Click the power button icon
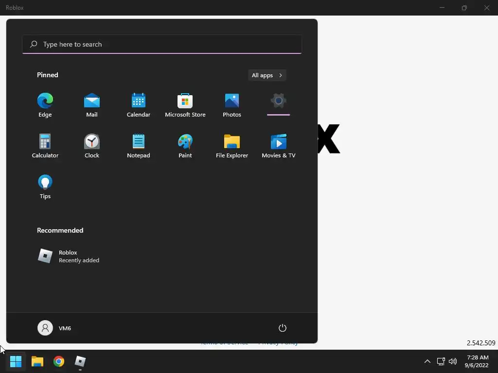Viewport: 498px width, 373px height. point(283,328)
